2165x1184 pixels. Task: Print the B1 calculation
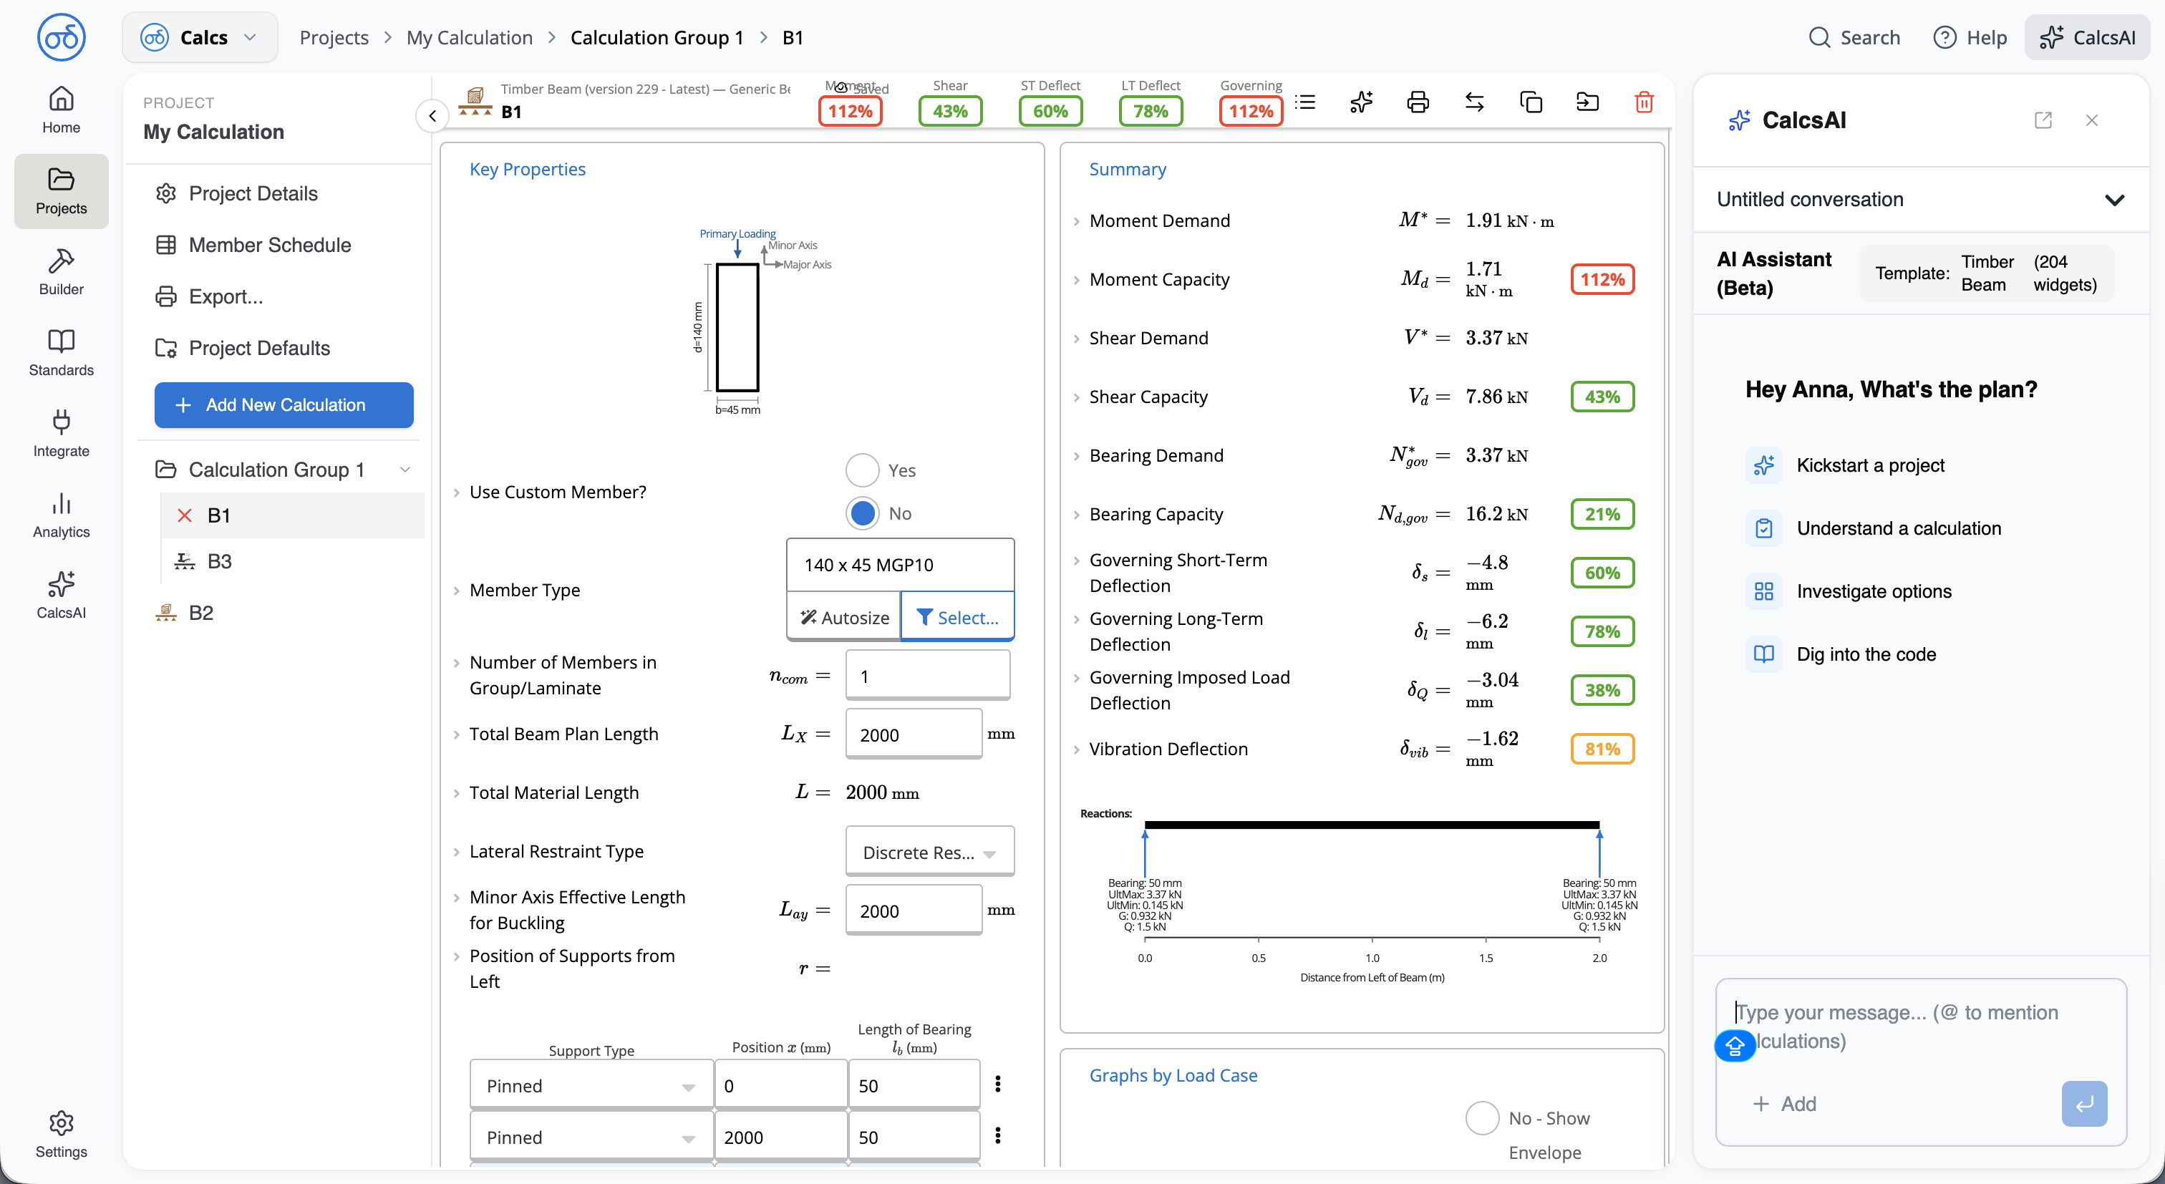tap(1418, 102)
